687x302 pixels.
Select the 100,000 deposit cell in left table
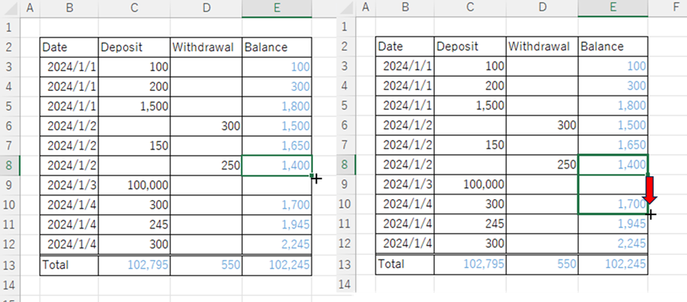[134, 186]
